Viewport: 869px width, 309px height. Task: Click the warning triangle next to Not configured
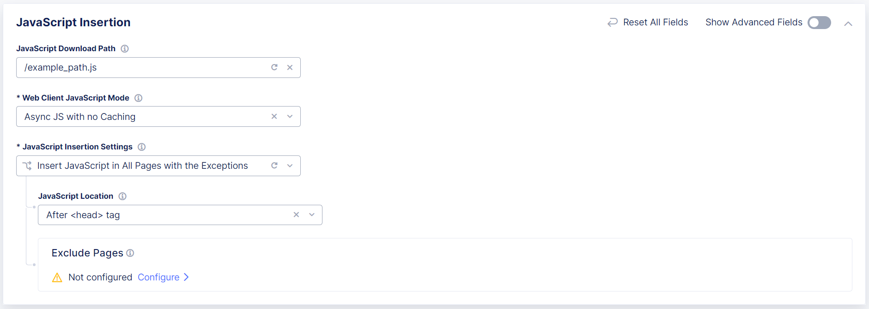pos(56,277)
